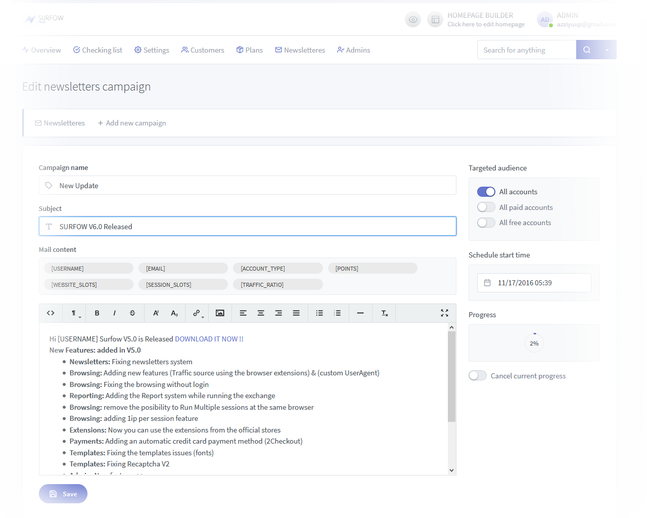The height and width of the screenshot is (518, 647).
Task: Open the search options dropdown arrow
Action: [x=607, y=50]
